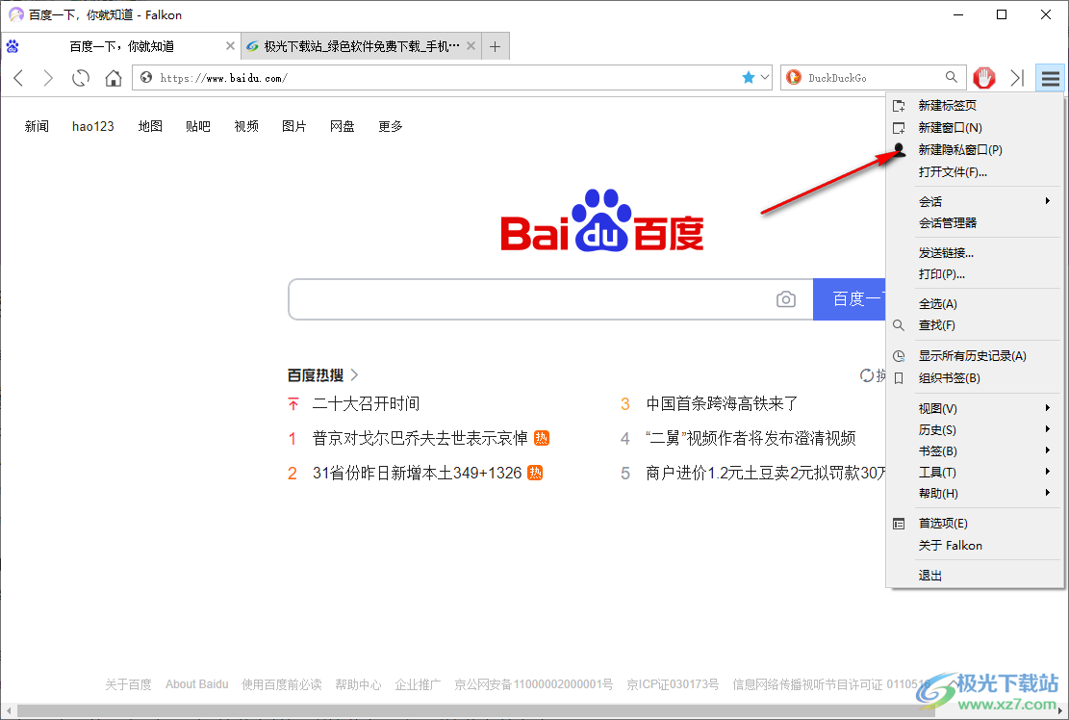
Task: Close the hamburger main menu button
Action: pos(1051,78)
